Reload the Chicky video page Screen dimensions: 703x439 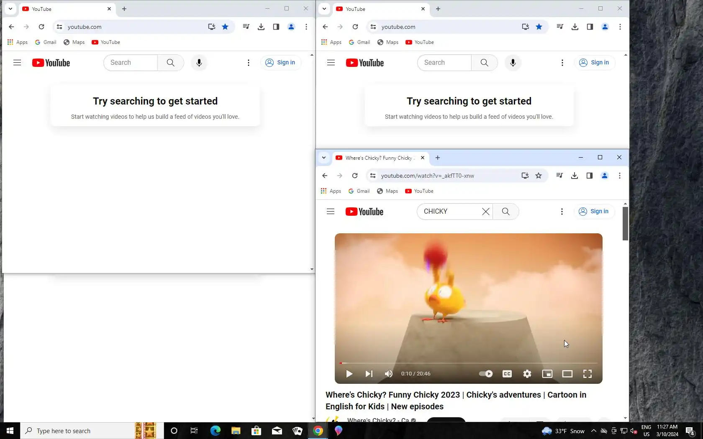point(355,176)
